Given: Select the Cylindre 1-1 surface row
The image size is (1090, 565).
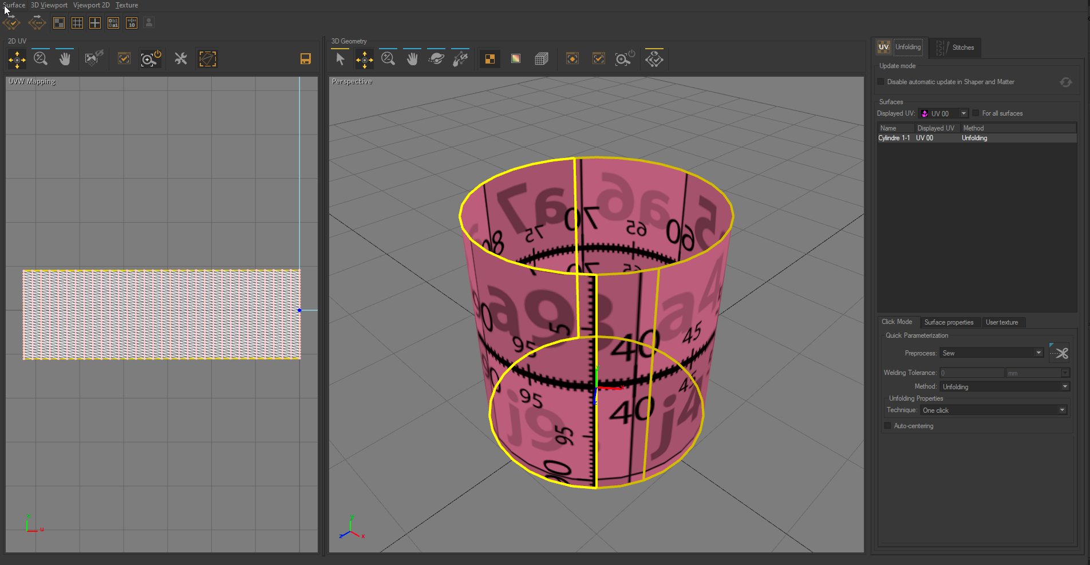Looking at the screenshot, I should (894, 138).
